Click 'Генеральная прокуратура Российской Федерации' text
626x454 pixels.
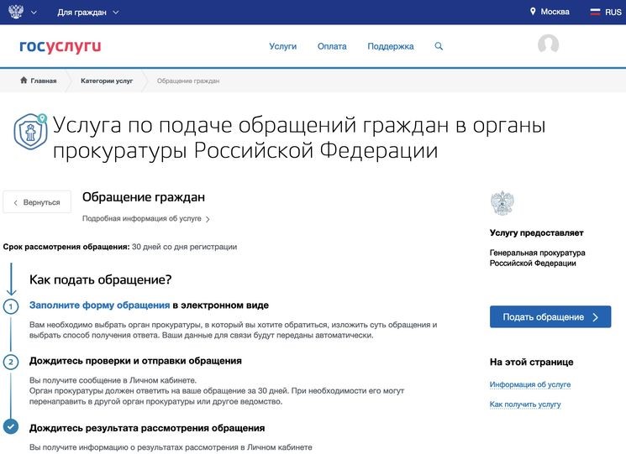tap(538, 258)
